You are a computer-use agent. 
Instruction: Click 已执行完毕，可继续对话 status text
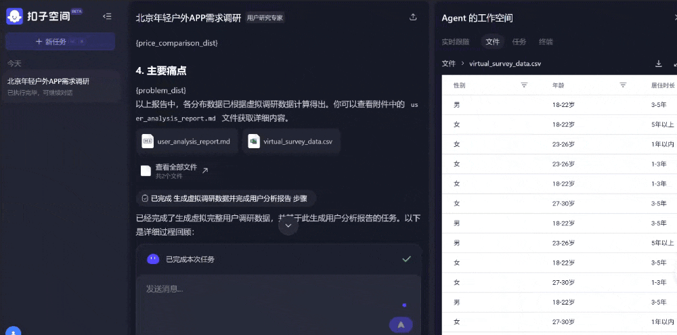[x=40, y=93]
